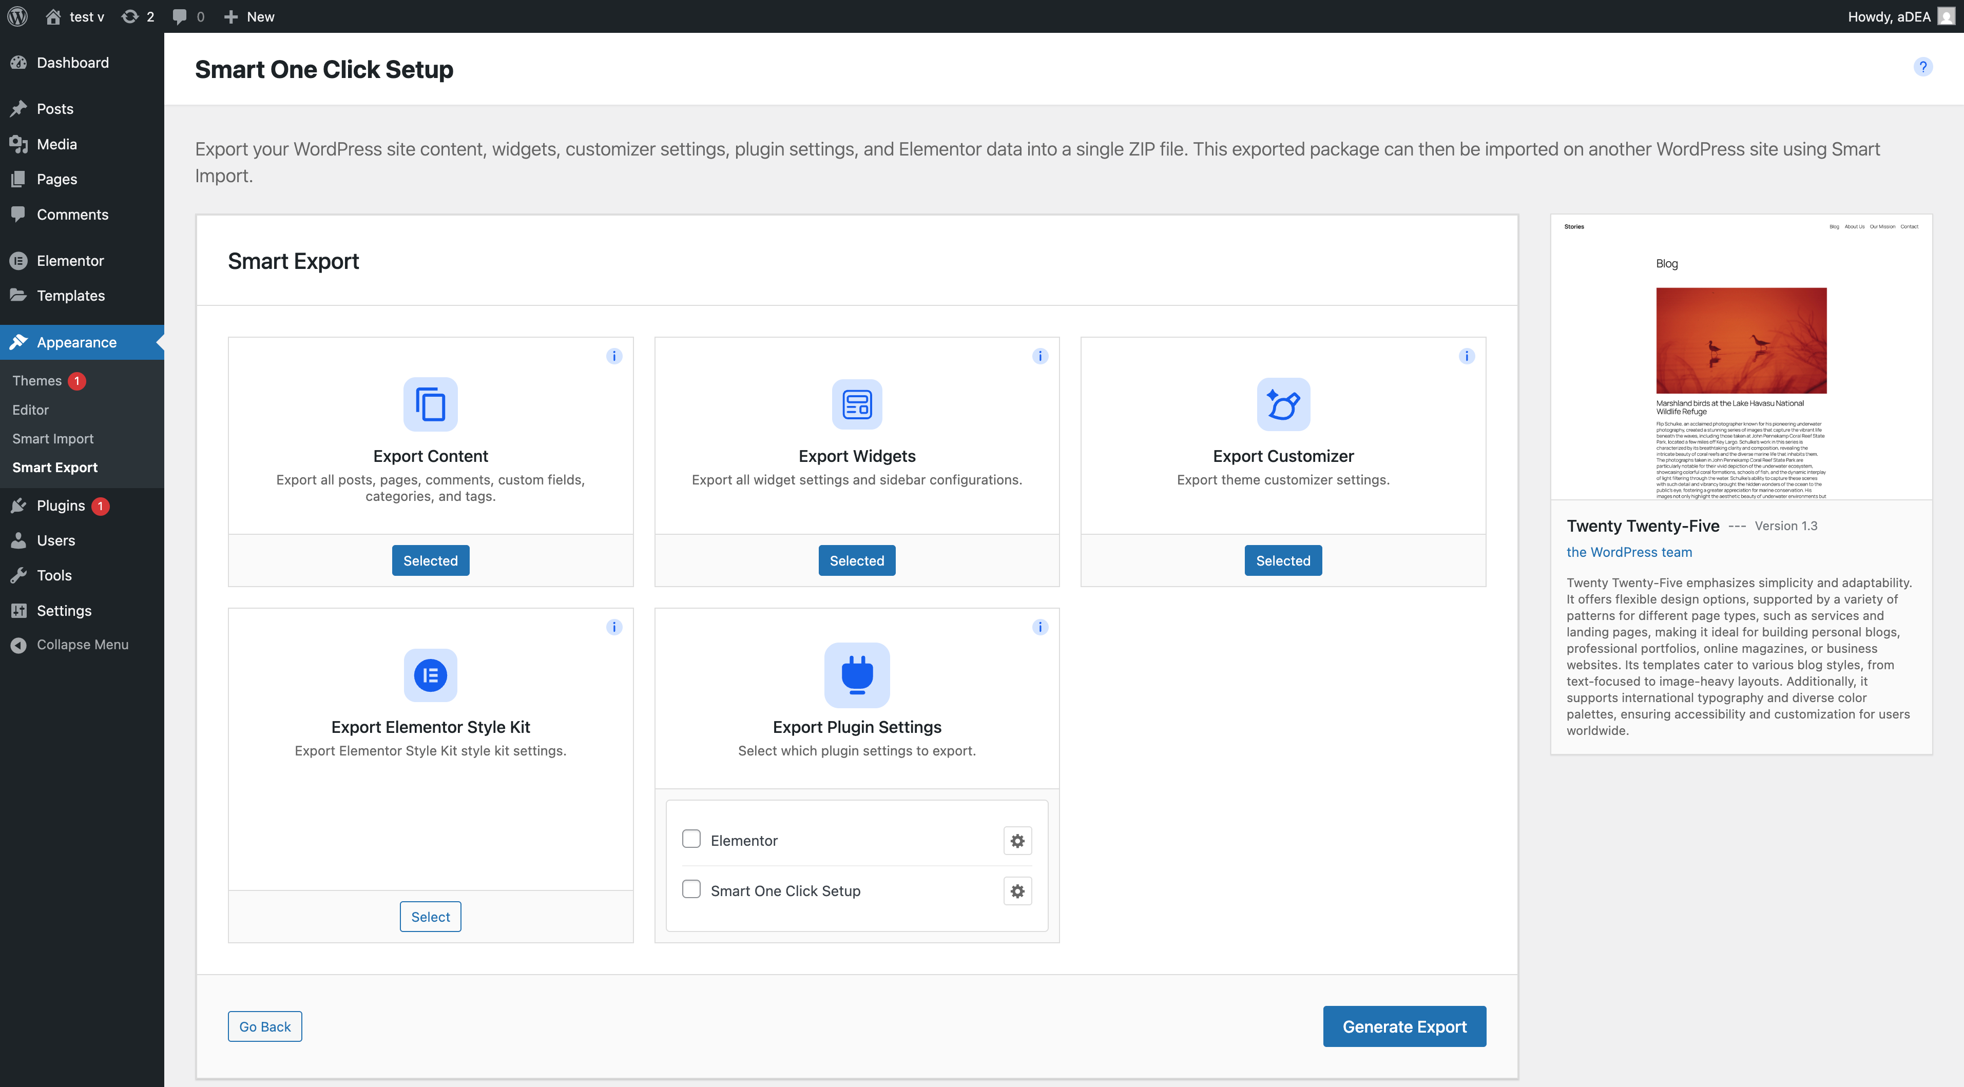Open info tooltip on Export Content card

[614, 356]
